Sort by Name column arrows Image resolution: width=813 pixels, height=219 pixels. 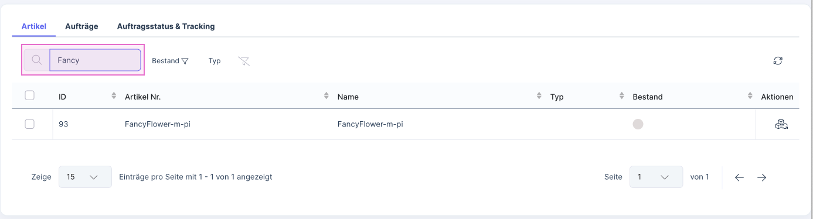[x=539, y=96]
